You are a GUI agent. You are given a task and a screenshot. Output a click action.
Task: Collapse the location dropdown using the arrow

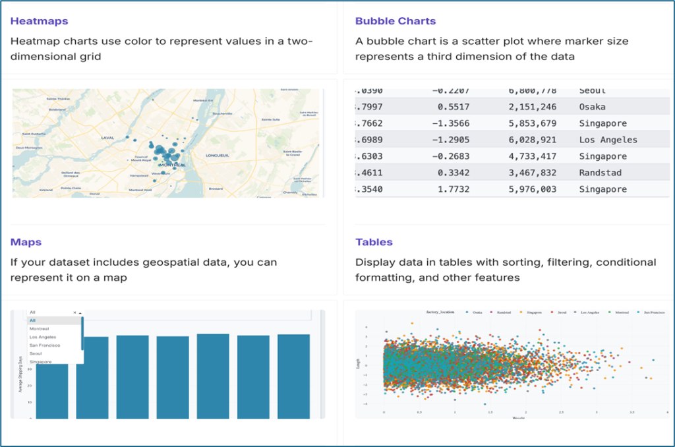(x=80, y=313)
